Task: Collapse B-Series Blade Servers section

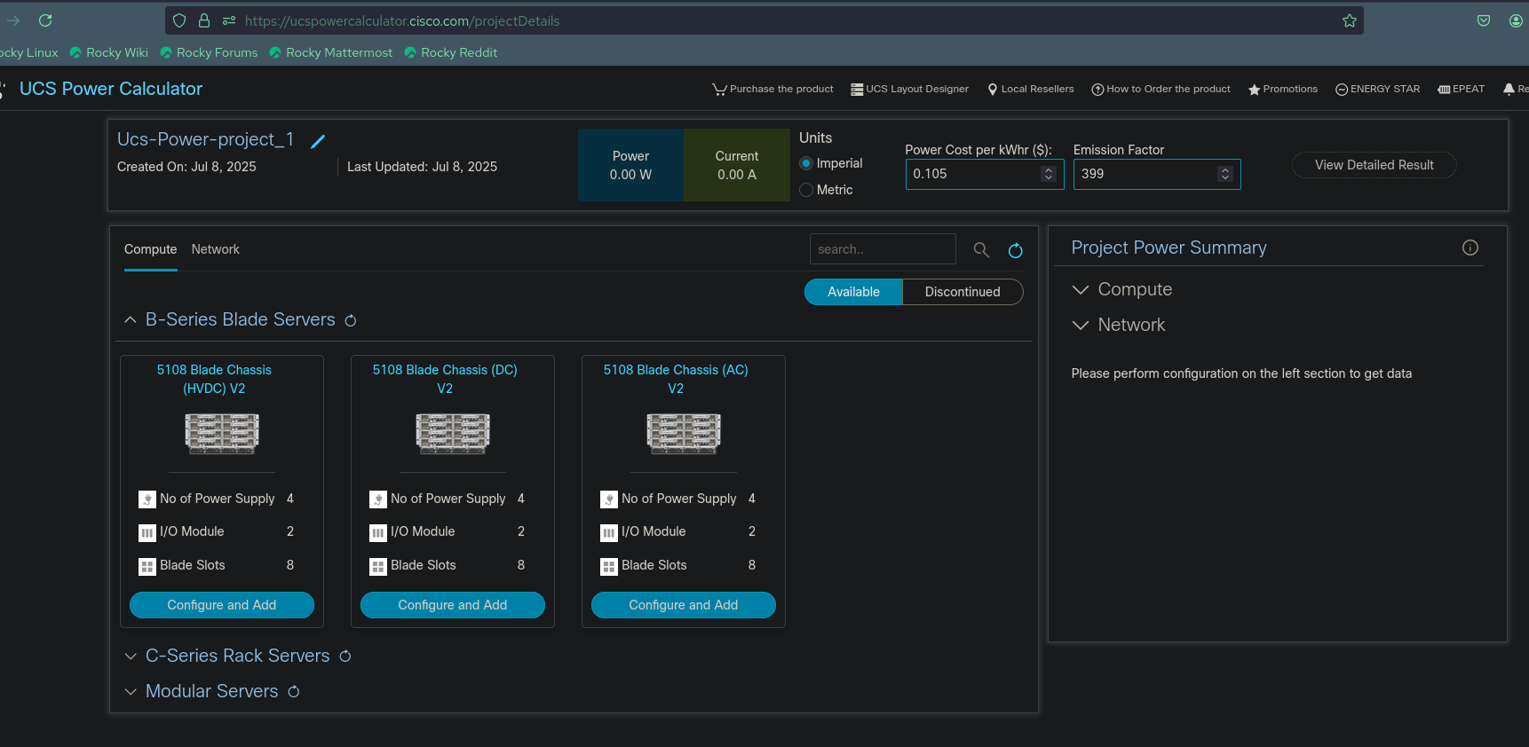Action: coord(131,319)
